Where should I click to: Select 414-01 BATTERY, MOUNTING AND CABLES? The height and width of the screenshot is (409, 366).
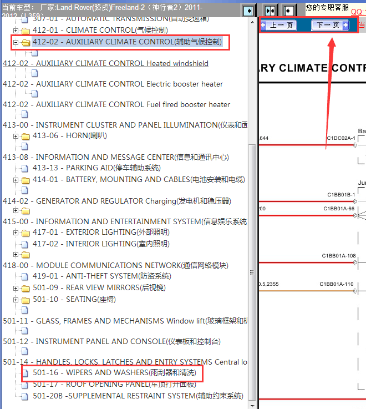point(139,179)
